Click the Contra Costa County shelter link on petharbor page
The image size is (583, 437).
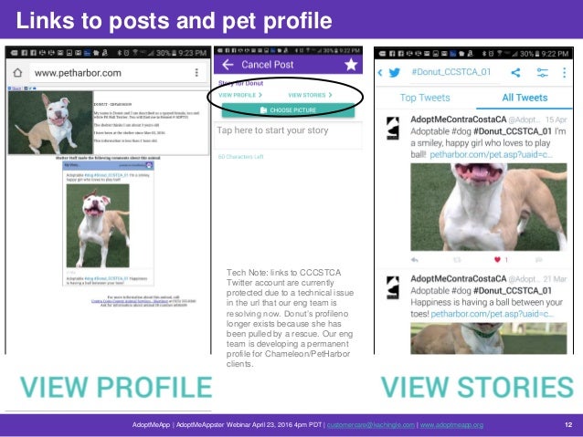tap(130, 301)
